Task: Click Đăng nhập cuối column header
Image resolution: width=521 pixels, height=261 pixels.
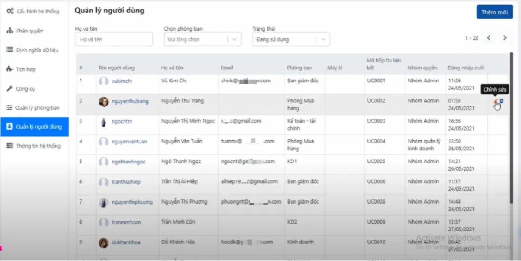Action: click(466, 68)
